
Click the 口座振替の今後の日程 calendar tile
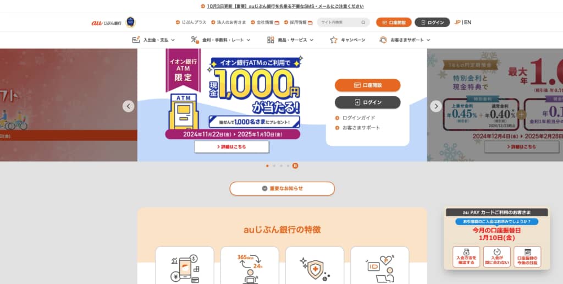(x=527, y=256)
